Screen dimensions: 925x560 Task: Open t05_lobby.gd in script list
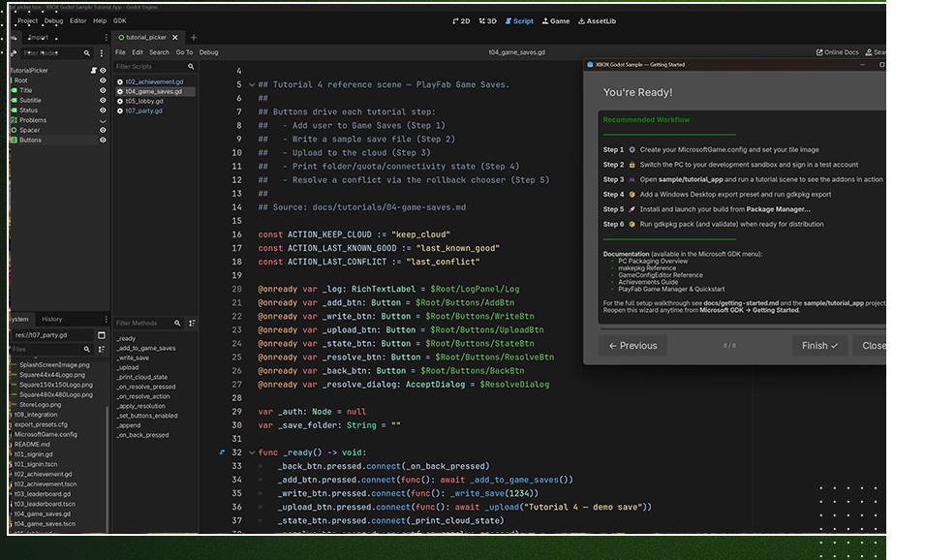coord(144,101)
